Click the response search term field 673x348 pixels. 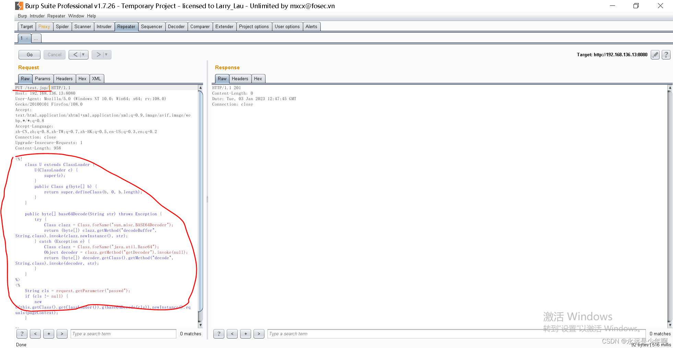(x=457, y=334)
